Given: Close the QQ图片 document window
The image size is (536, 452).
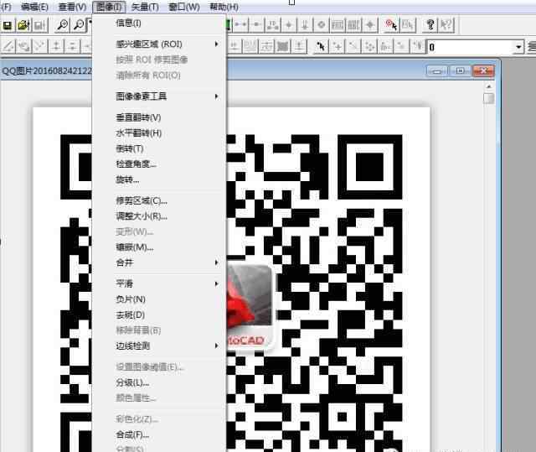Looking at the screenshot, I should (x=483, y=70).
